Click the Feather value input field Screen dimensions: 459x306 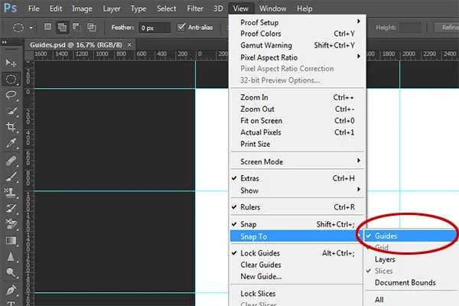pyautogui.click(x=154, y=28)
